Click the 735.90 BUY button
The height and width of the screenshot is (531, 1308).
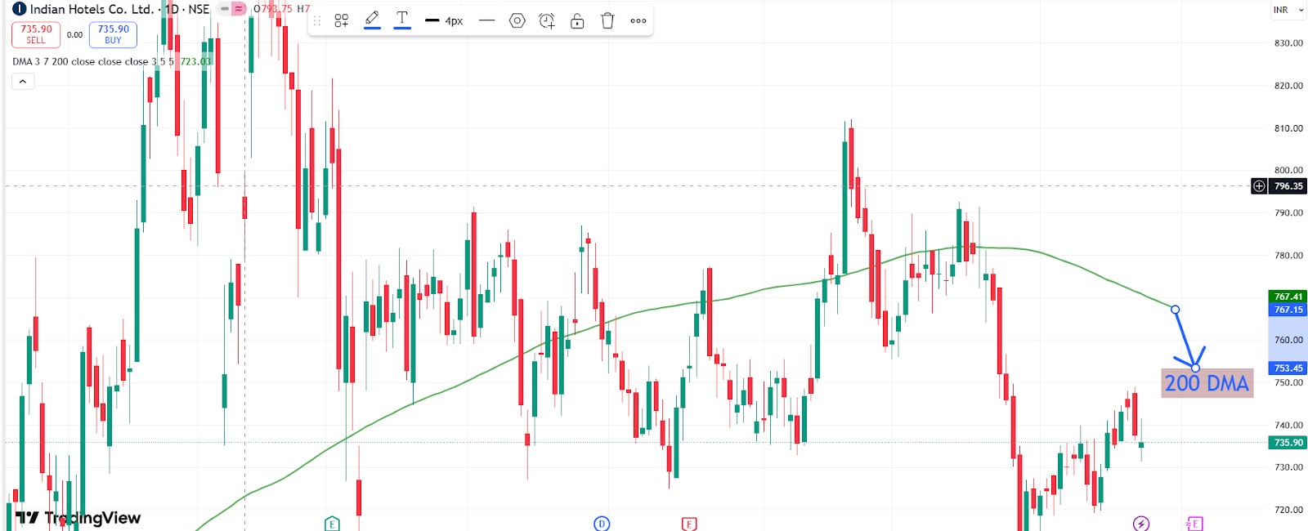[x=113, y=34]
